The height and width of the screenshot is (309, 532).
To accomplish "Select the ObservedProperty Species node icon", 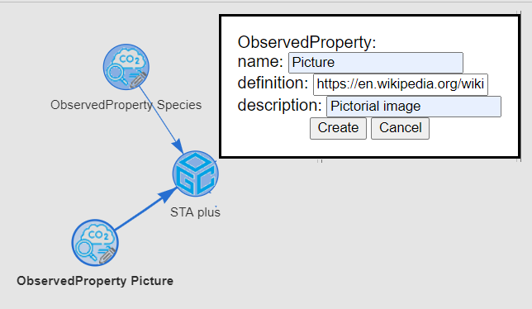I will (126, 67).
